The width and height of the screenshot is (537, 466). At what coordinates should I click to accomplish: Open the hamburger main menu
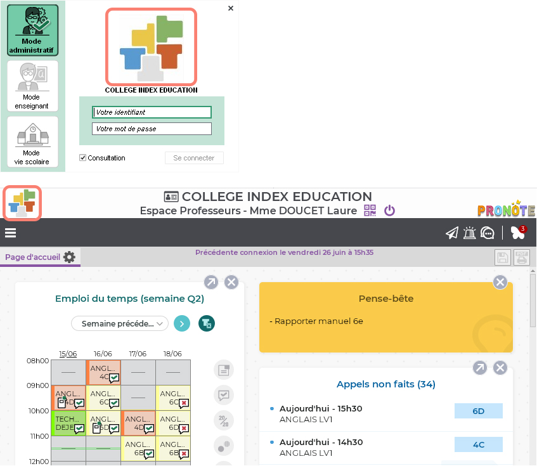point(10,233)
